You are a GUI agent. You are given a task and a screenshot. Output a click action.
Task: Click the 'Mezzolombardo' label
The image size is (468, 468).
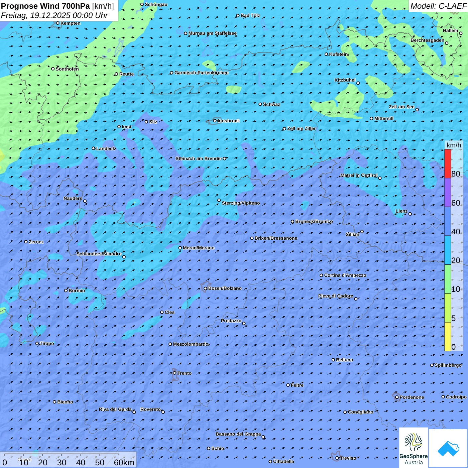[x=191, y=344]
